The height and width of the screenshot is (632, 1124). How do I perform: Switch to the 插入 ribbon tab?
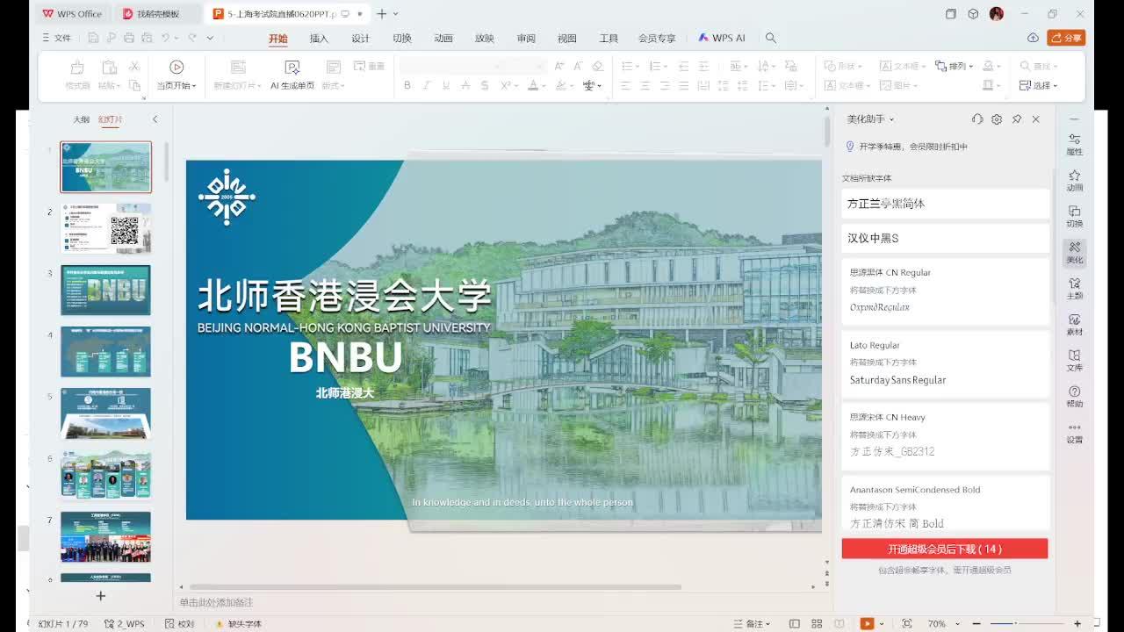pos(319,38)
